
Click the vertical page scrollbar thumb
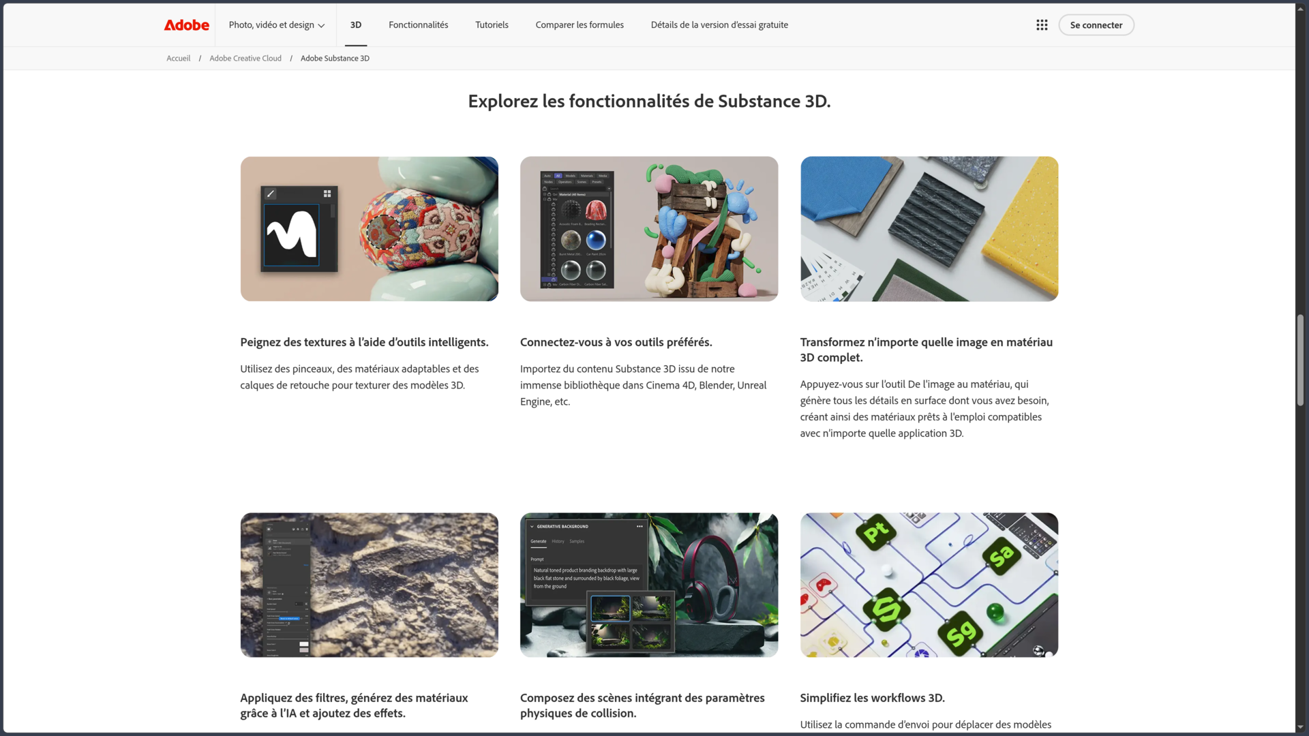point(1301,360)
